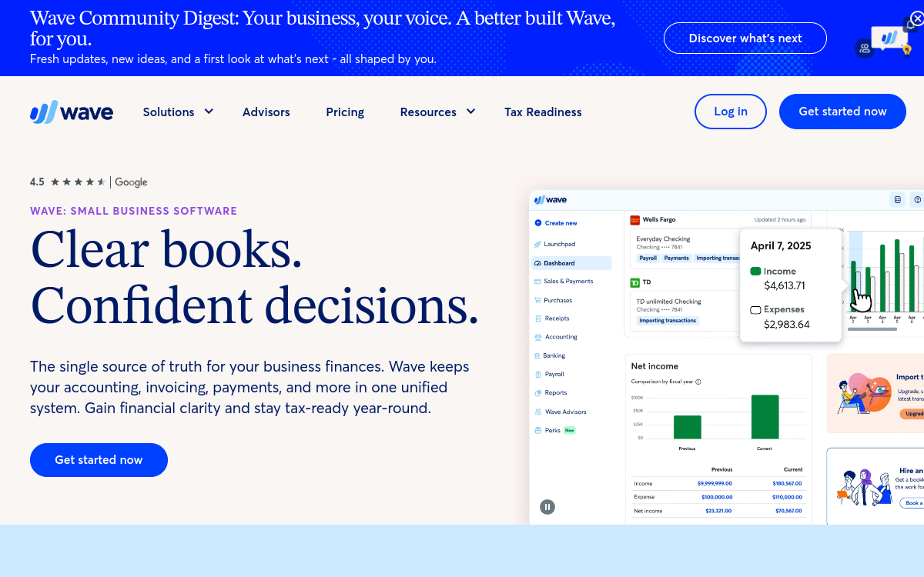This screenshot has height=577, width=924.
Task: Click the Wave Advisors people icon
Action: click(537, 412)
